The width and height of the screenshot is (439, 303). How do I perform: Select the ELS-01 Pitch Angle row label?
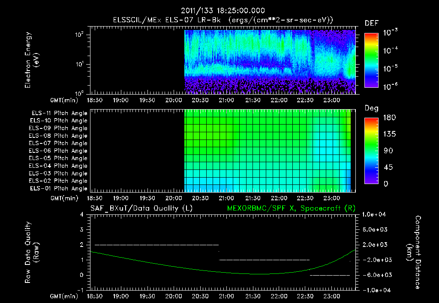pos(59,188)
